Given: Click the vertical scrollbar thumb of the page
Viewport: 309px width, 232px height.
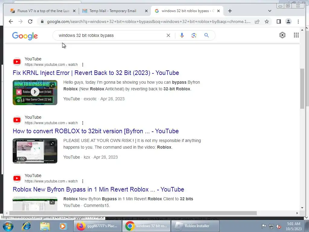Looking at the screenshot, I should (302, 89).
